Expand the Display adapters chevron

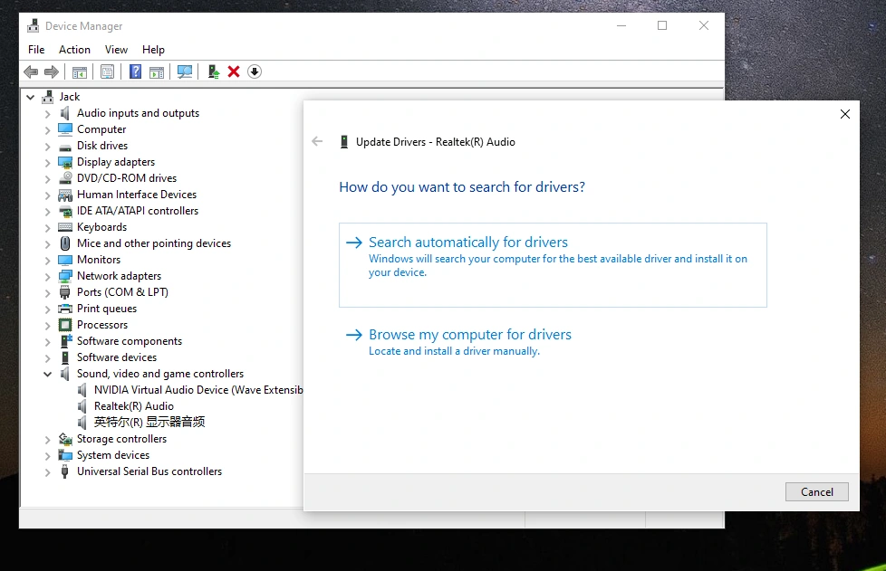click(47, 163)
